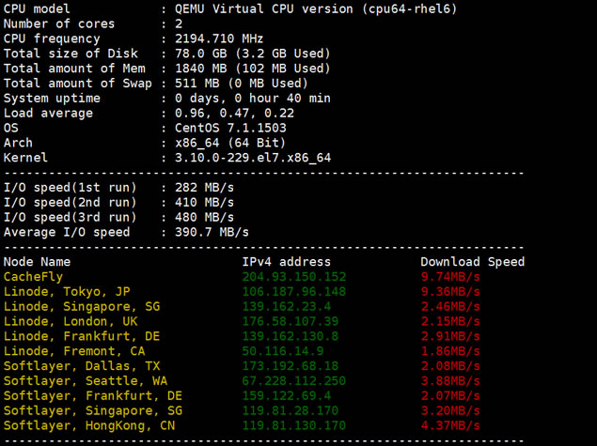597x446 pixels.
Task: Click the 'IPv4 address' column header
Action: pos(287,262)
